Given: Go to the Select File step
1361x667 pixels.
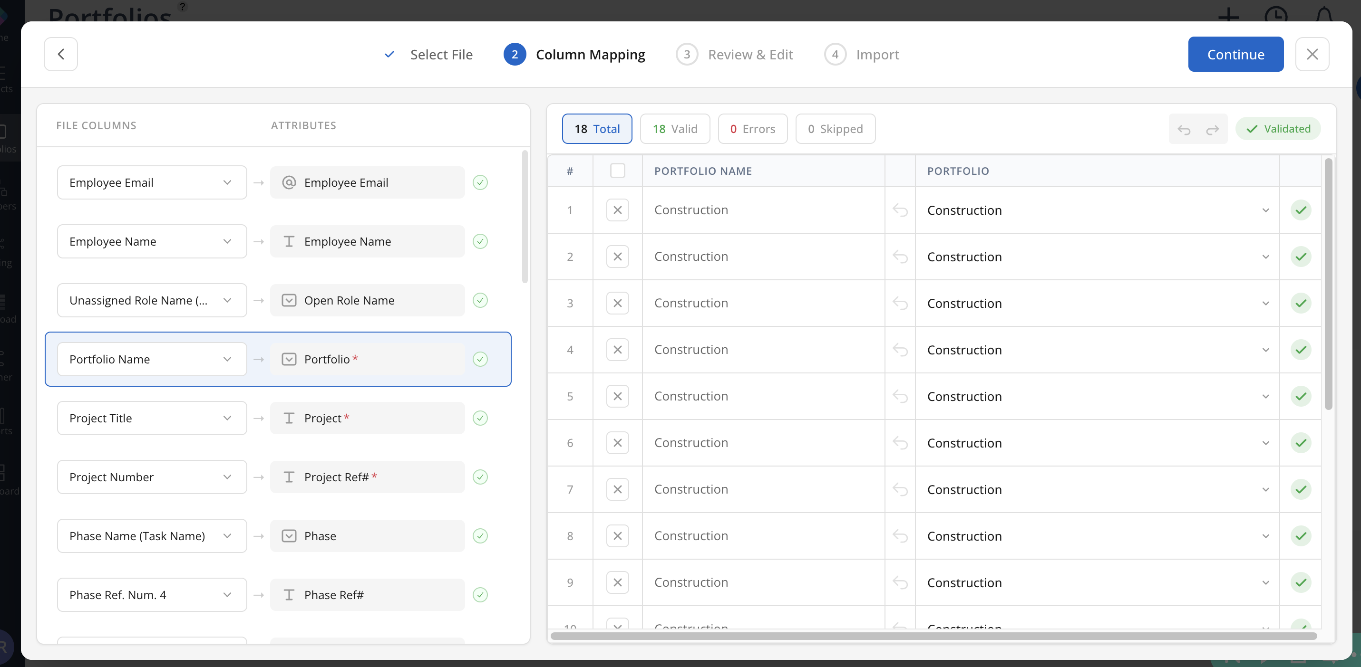Looking at the screenshot, I should (x=441, y=54).
